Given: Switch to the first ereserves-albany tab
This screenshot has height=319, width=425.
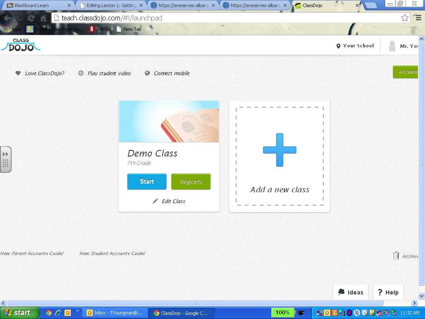Looking at the screenshot, I should pyautogui.click(x=183, y=5).
